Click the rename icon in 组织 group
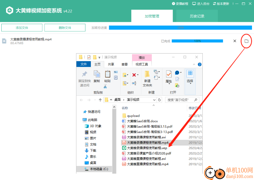The image size is (254, 180). coord(134,83)
